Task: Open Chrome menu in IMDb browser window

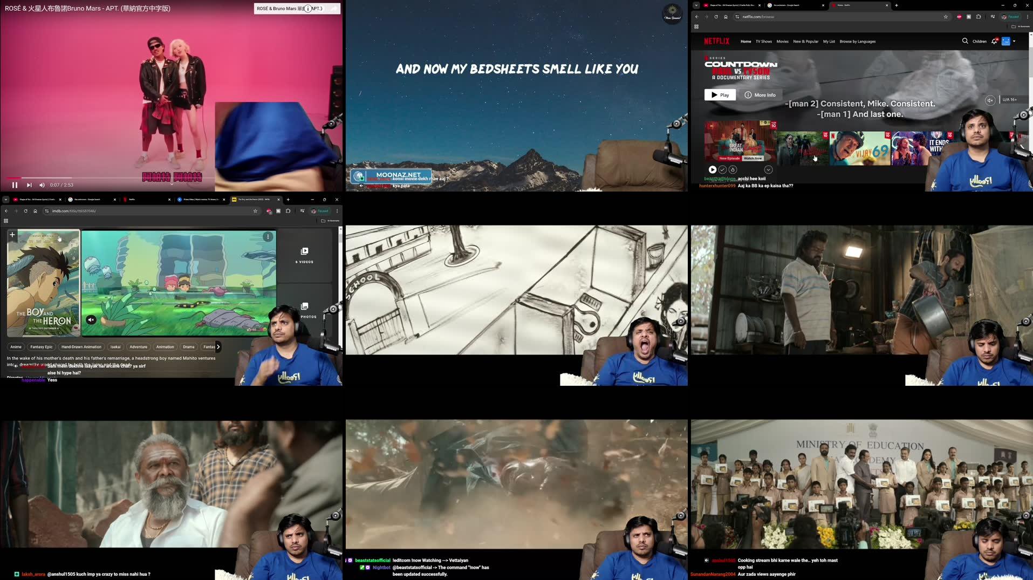Action: [x=337, y=211]
